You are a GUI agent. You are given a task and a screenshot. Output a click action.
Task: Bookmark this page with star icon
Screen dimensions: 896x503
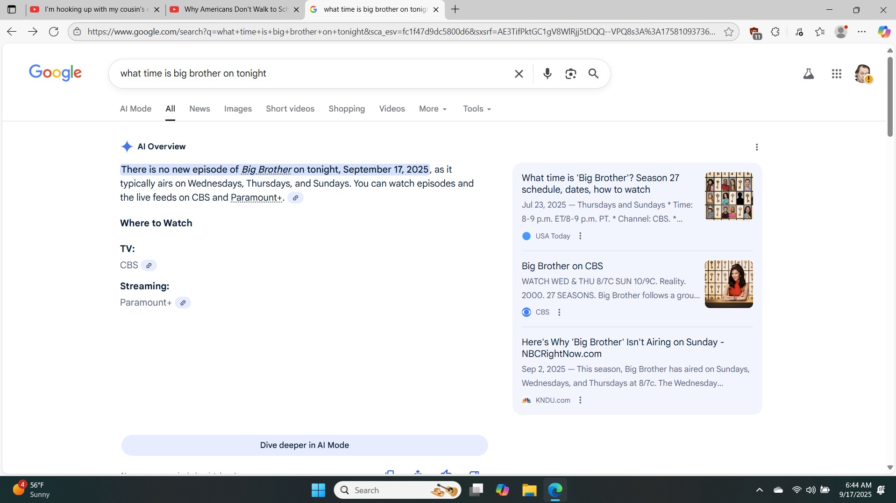coord(728,32)
